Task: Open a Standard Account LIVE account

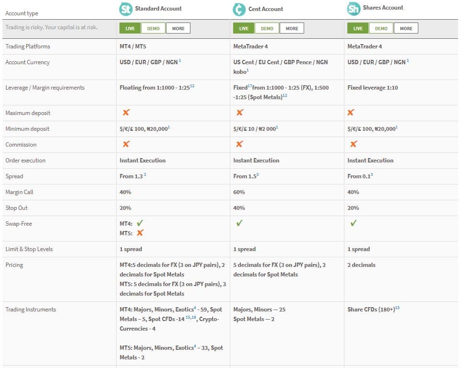Action: click(130, 28)
